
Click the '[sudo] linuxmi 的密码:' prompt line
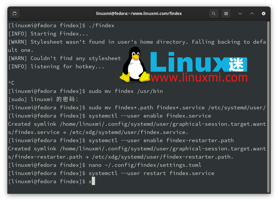coord(43,99)
